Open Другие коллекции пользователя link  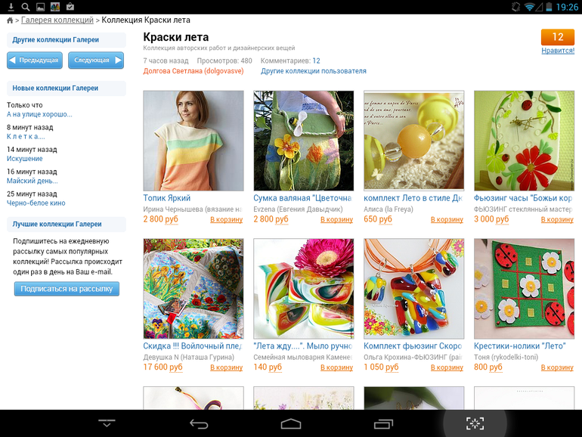point(313,71)
